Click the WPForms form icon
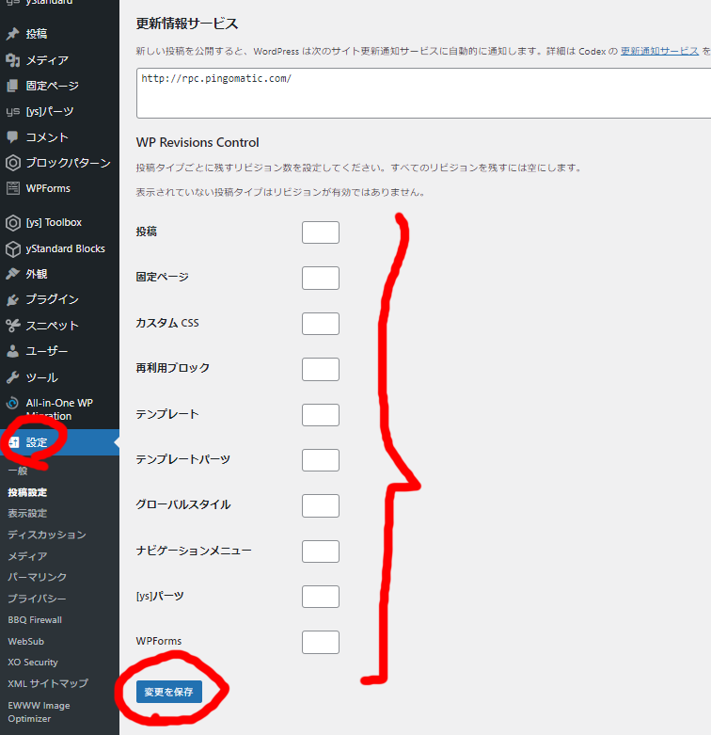711x735 pixels. point(12,188)
